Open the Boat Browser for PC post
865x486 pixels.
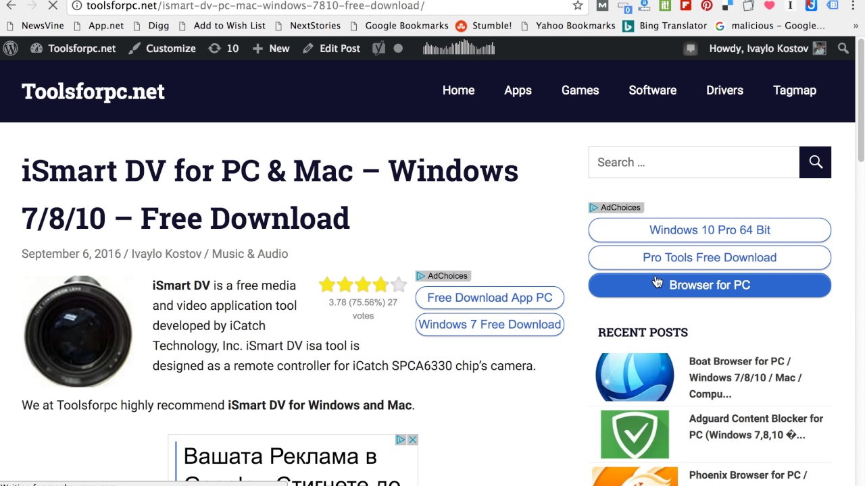click(745, 377)
